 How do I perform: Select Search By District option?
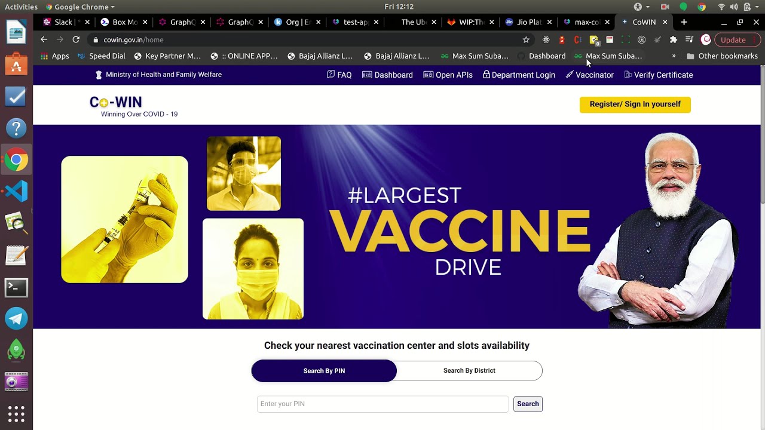(x=469, y=370)
